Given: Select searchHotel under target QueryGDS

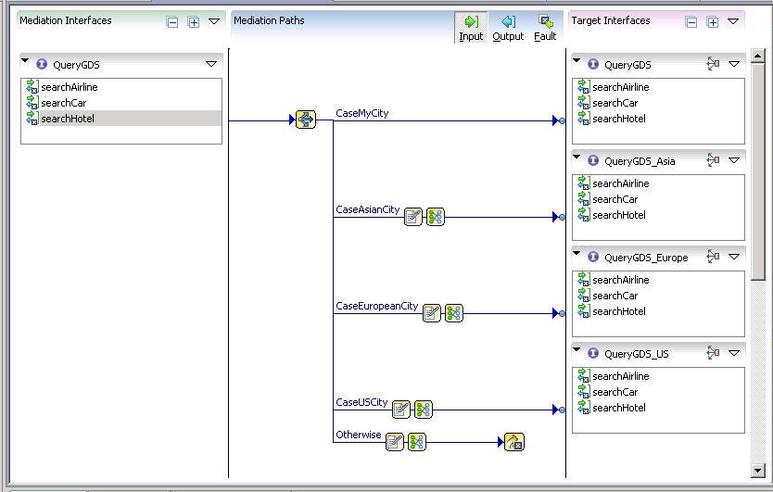Looking at the screenshot, I should click(619, 119).
